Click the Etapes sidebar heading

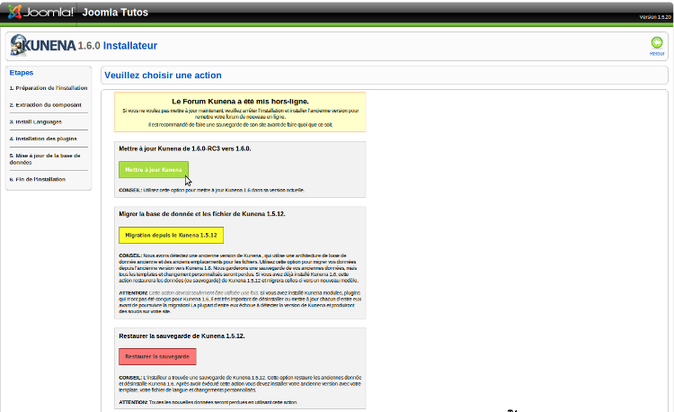coord(21,72)
